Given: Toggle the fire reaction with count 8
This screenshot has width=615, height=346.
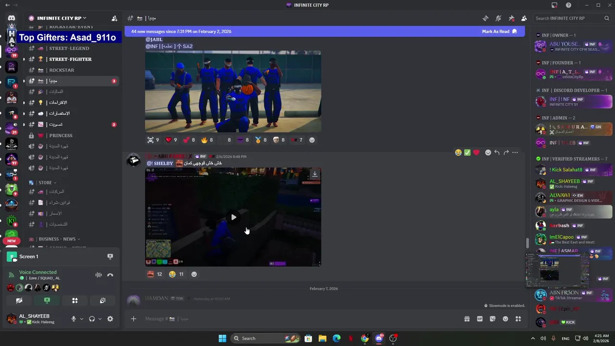Looking at the screenshot, I should (x=207, y=140).
